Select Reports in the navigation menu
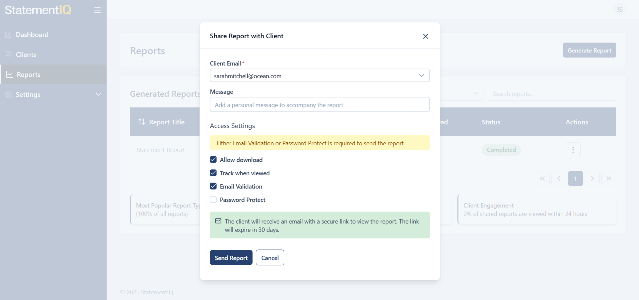Viewport: 639px width, 300px height. pyautogui.click(x=29, y=74)
